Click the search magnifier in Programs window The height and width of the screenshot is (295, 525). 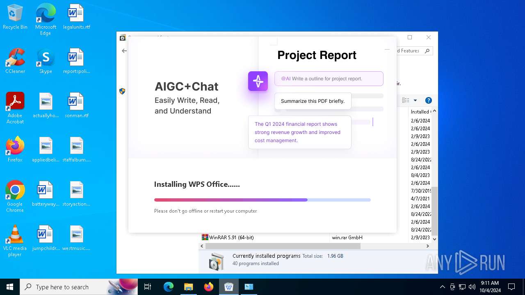click(427, 51)
